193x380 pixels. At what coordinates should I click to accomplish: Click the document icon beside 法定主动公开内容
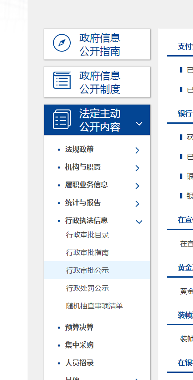(x=62, y=119)
